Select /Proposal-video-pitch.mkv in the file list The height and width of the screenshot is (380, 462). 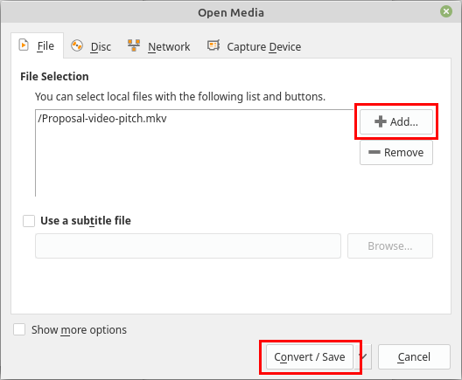pos(102,118)
